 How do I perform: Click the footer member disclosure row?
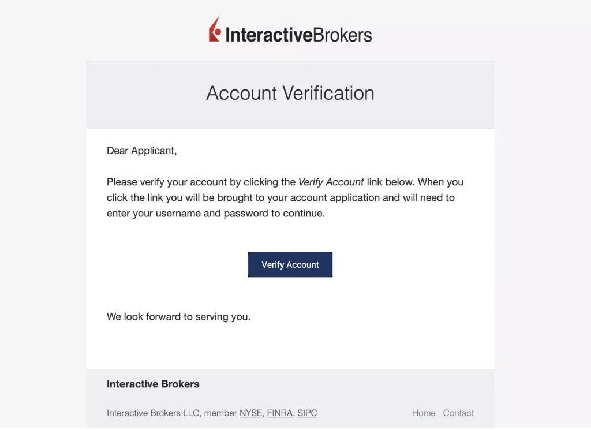208,413
